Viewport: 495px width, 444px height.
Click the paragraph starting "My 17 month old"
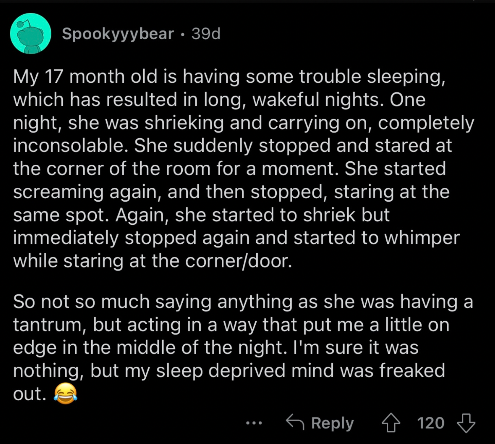point(243,168)
